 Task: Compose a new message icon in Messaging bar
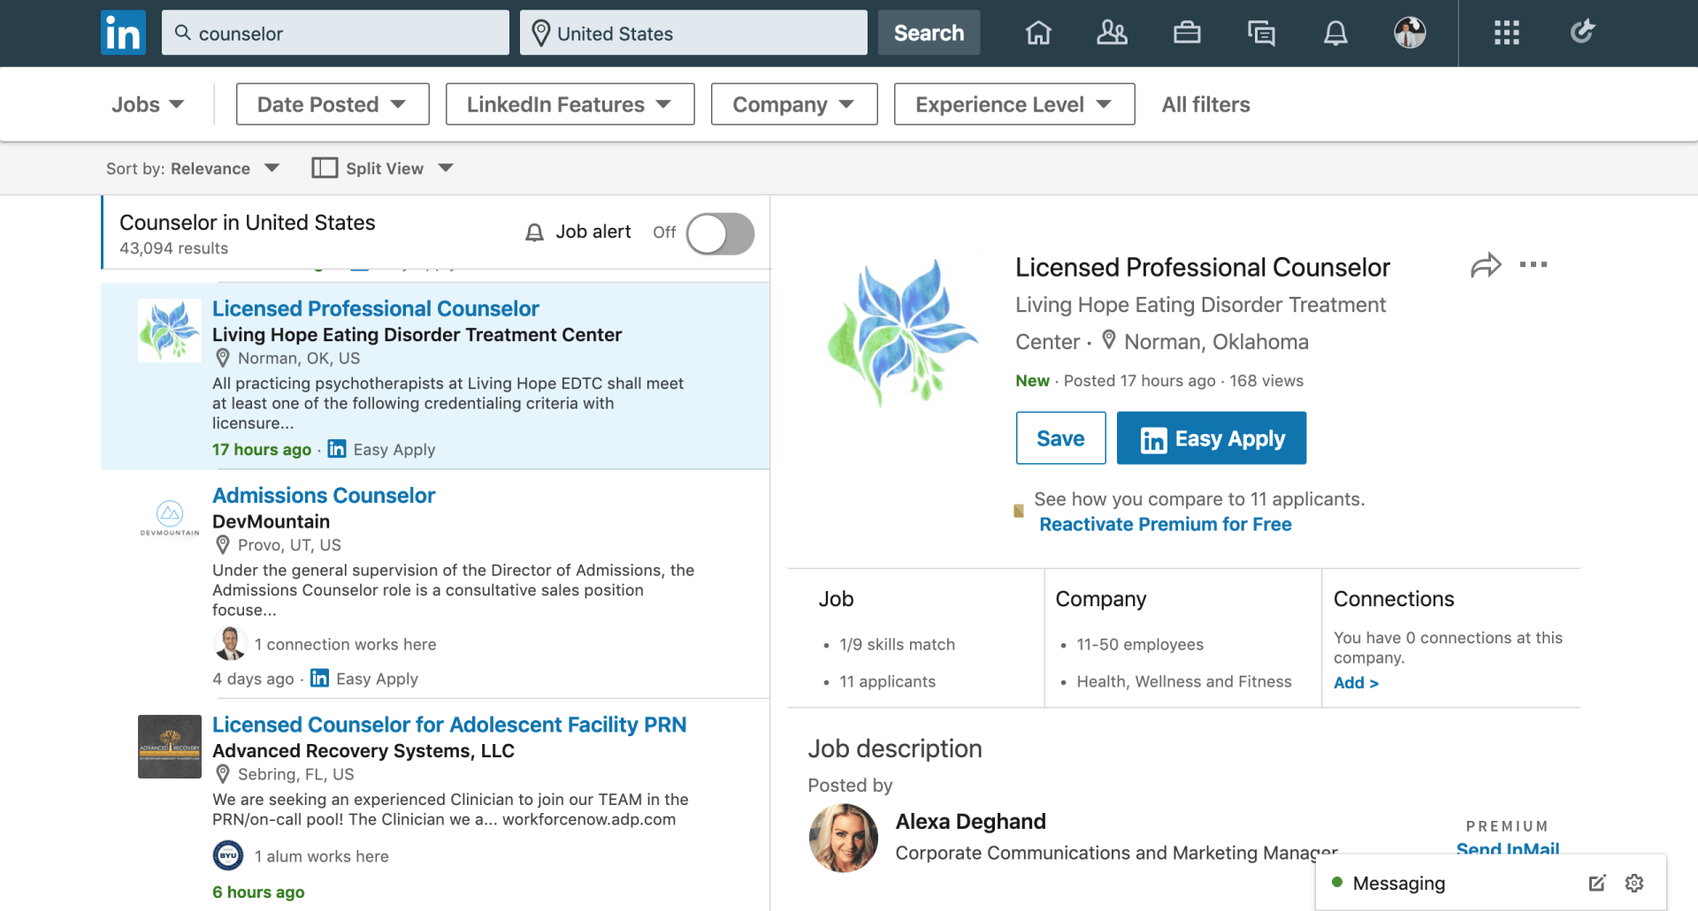[x=1596, y=883]
